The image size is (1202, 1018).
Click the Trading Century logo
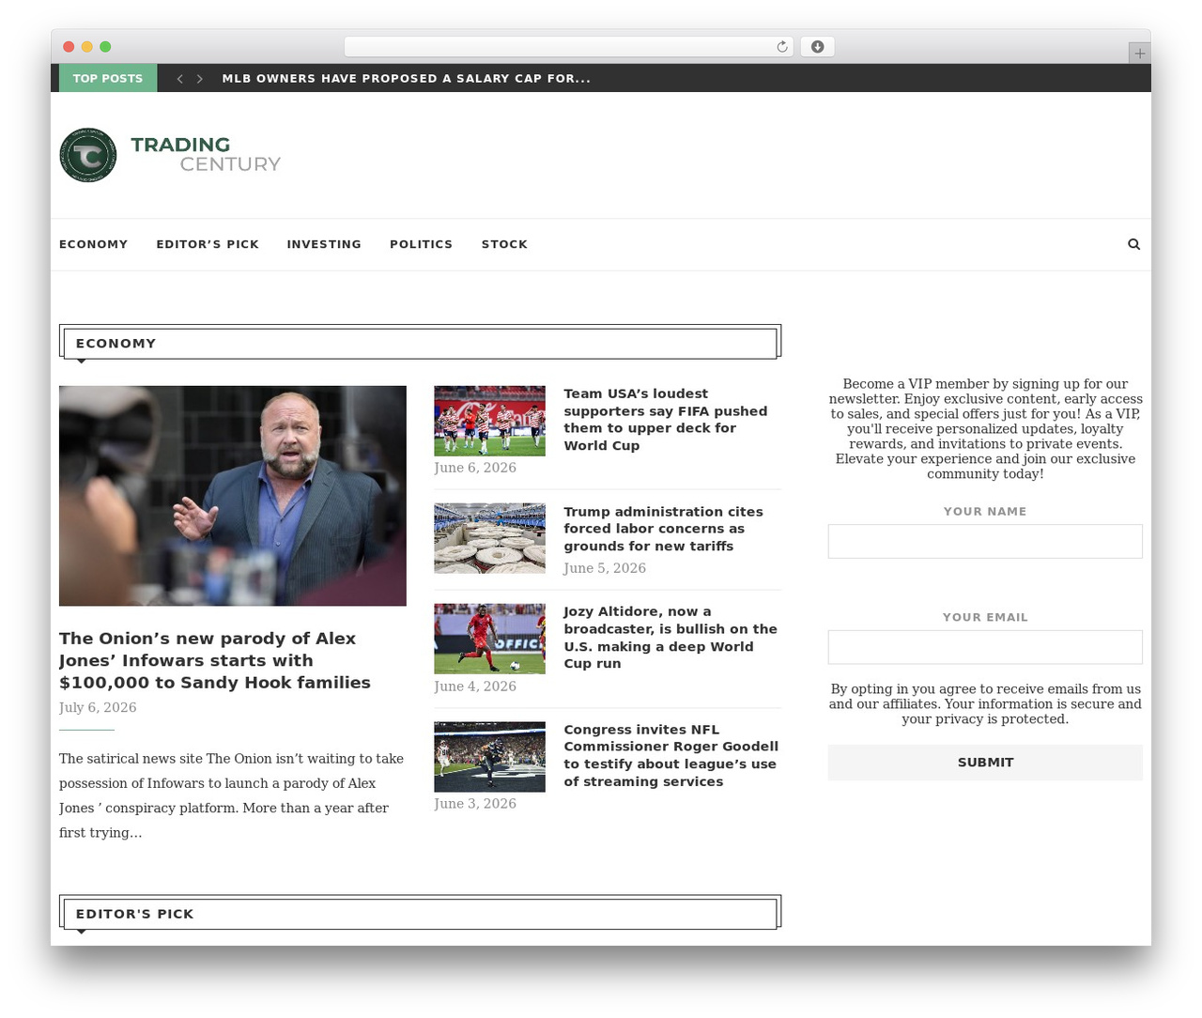(170, 155)
